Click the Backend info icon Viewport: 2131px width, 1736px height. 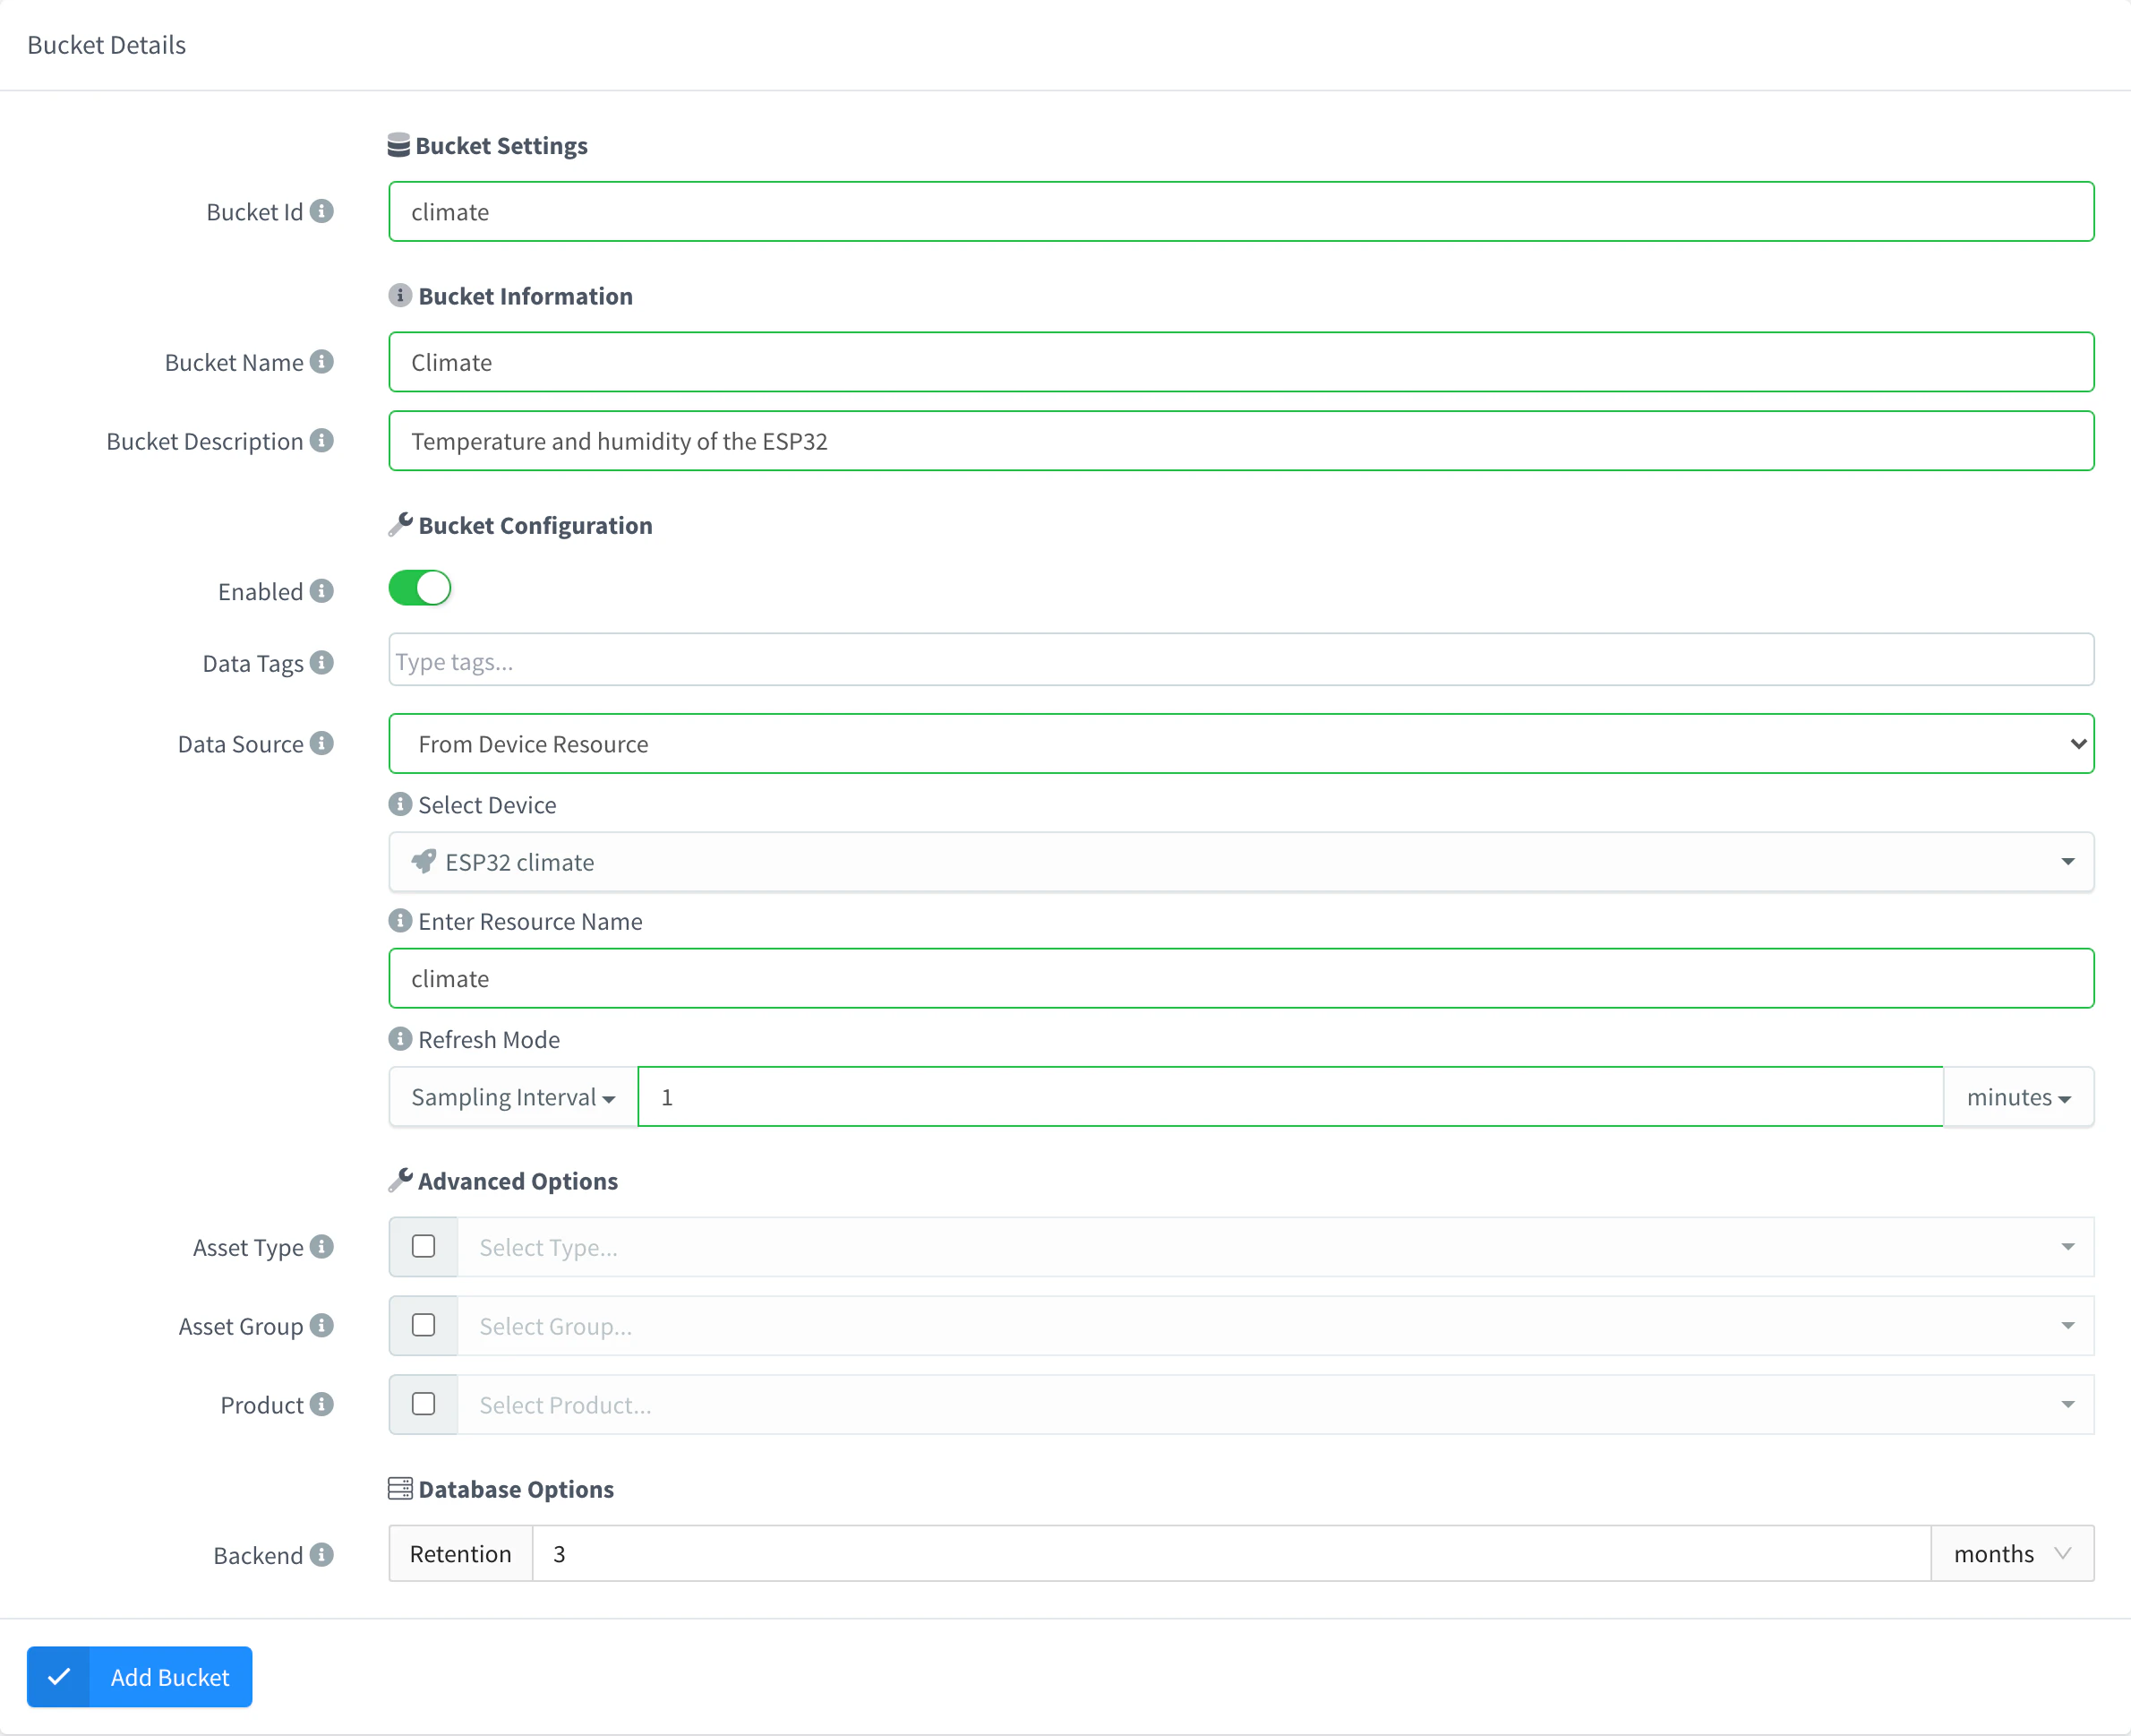321,1554
